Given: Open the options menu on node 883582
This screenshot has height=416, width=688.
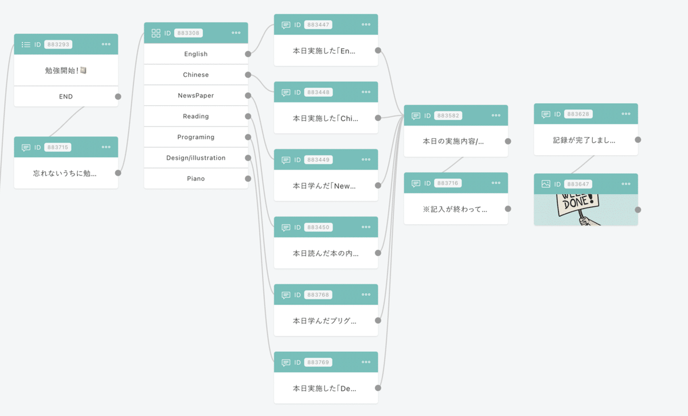Looking at the screenshot, I should pos(496,115).
